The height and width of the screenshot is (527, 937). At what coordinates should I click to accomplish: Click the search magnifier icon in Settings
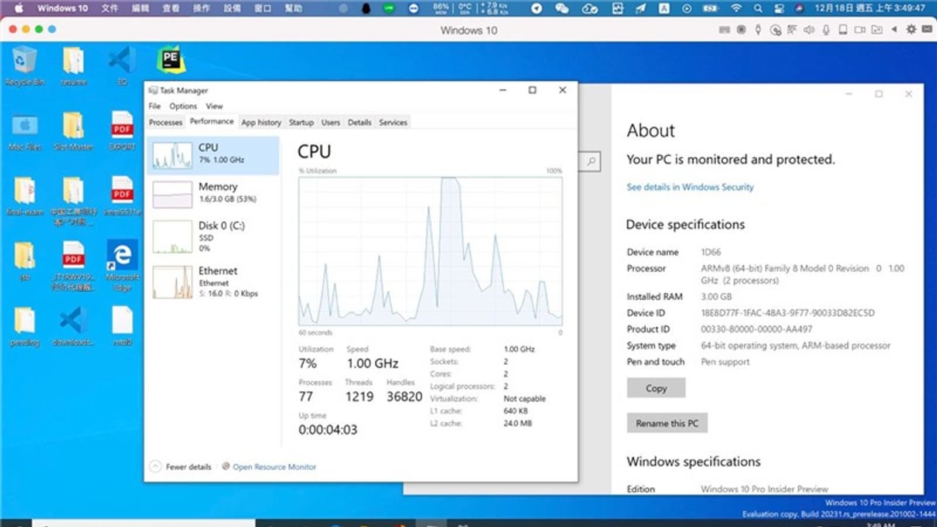point(591,161)
